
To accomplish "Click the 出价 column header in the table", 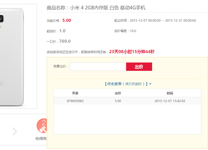I will click(118, 93).
